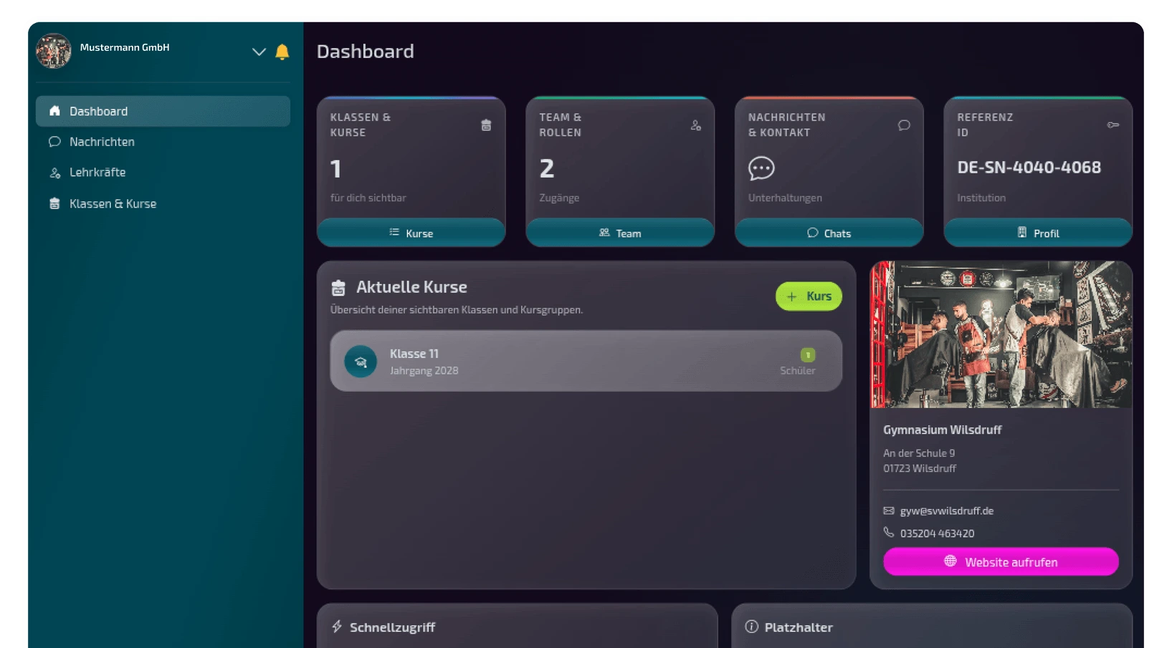
Task: Click the lightning icon beside Schnellzugriff
Action: (337, 627)
